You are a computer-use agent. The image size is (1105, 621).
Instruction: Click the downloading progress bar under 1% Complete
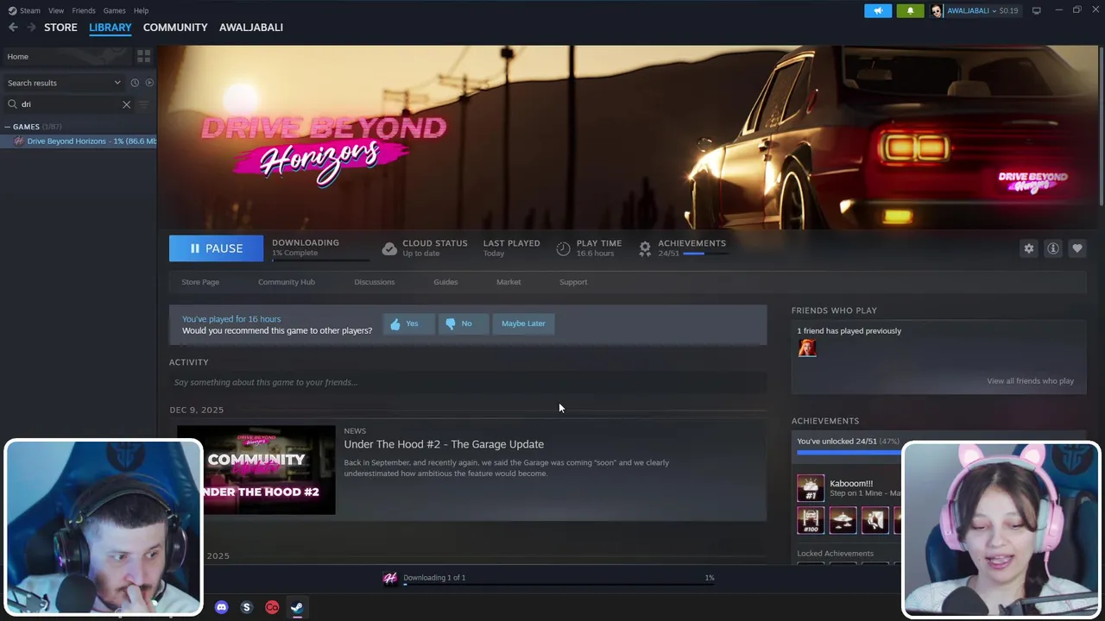[x=320, y=260]
